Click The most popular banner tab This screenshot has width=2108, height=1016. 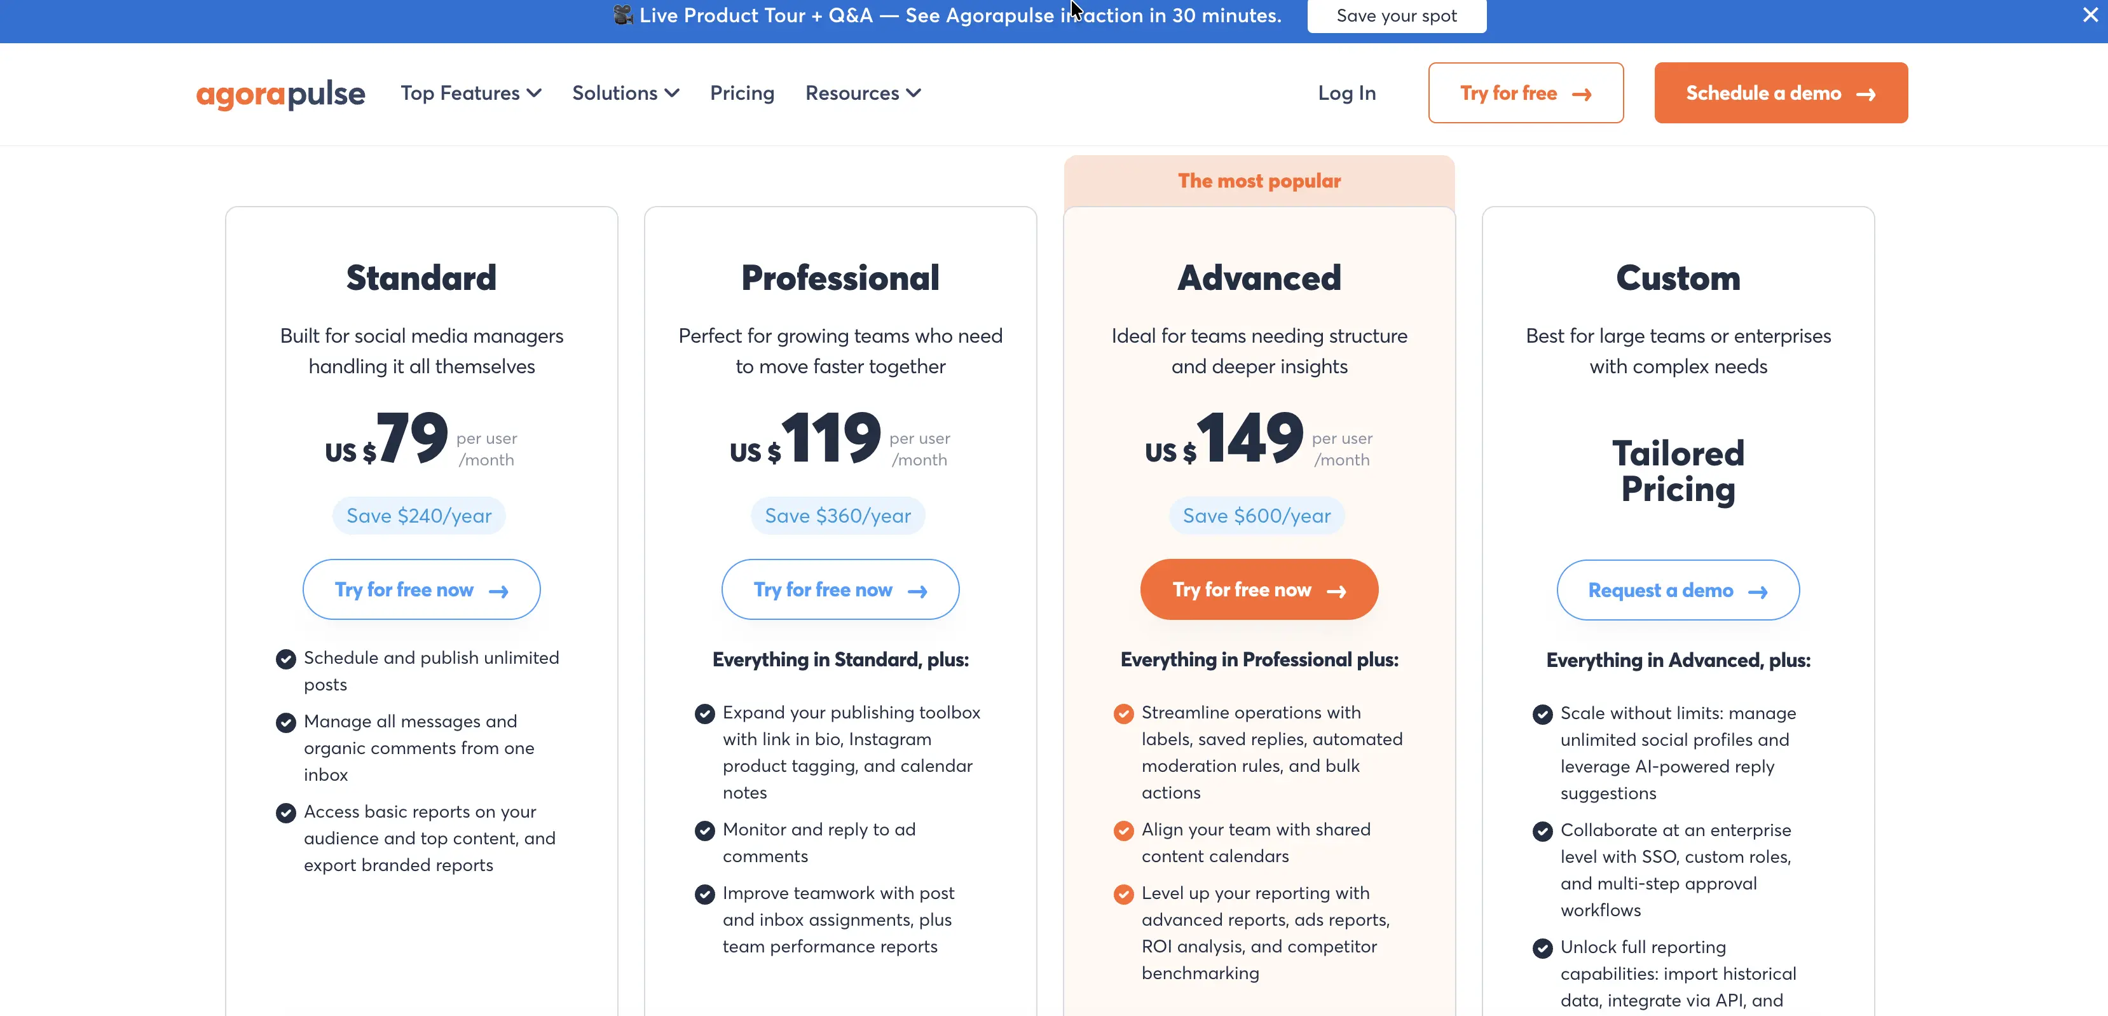[x=1259, y=181]
